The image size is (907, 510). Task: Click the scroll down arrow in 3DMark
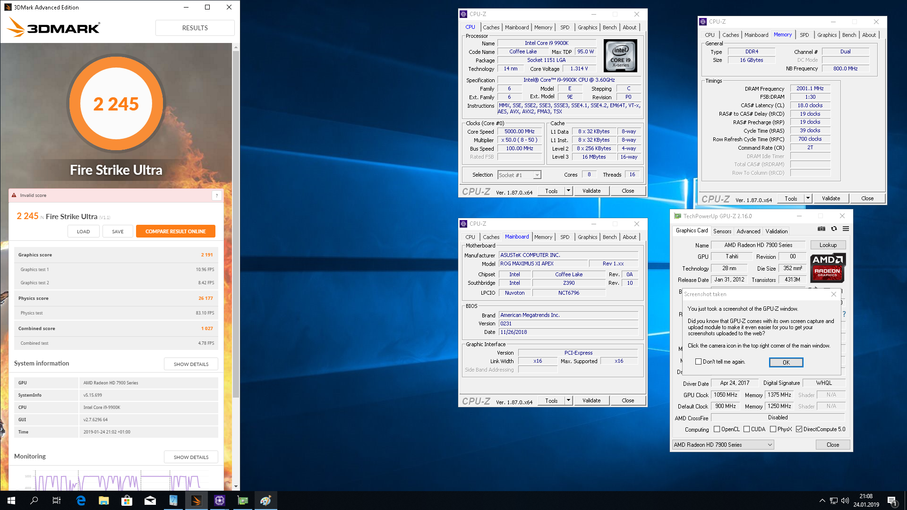point(236,486)
